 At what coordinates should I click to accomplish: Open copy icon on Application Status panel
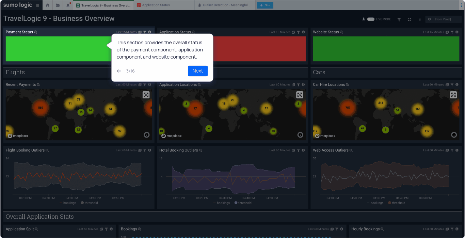point(293,32)
